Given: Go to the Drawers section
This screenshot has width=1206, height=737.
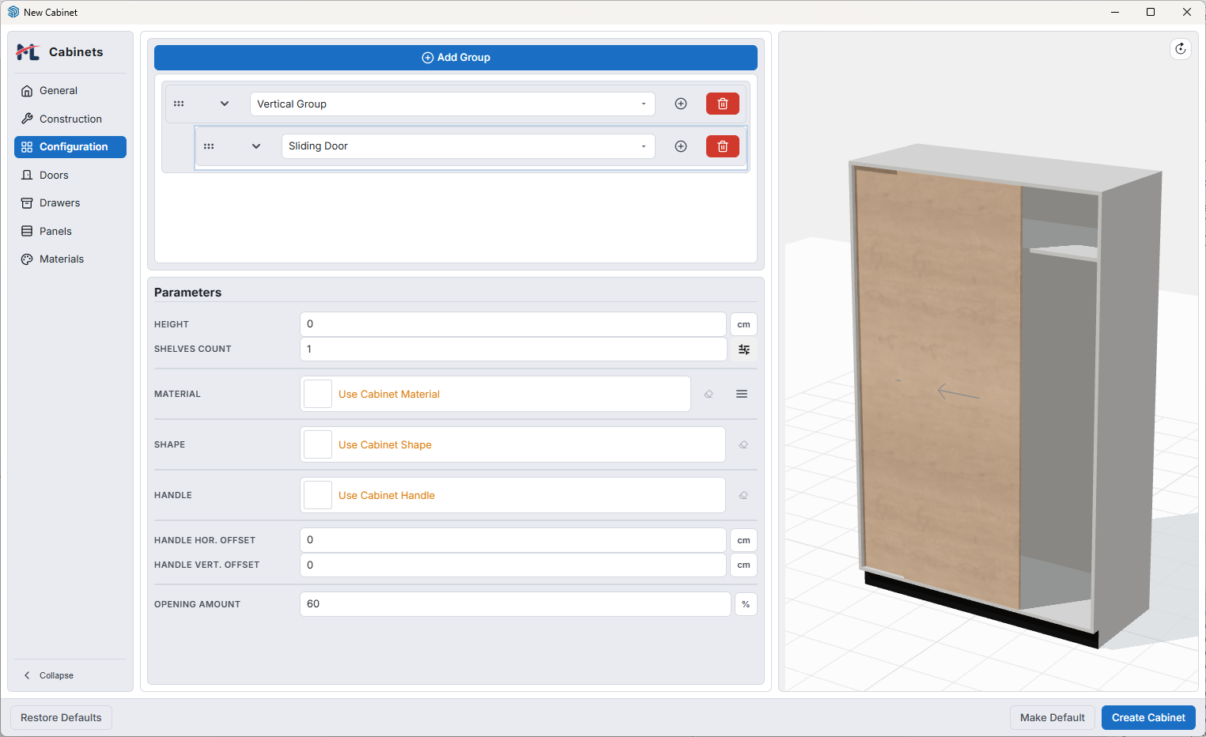Looking at the screenshot, I should click(x=70, y=203).
